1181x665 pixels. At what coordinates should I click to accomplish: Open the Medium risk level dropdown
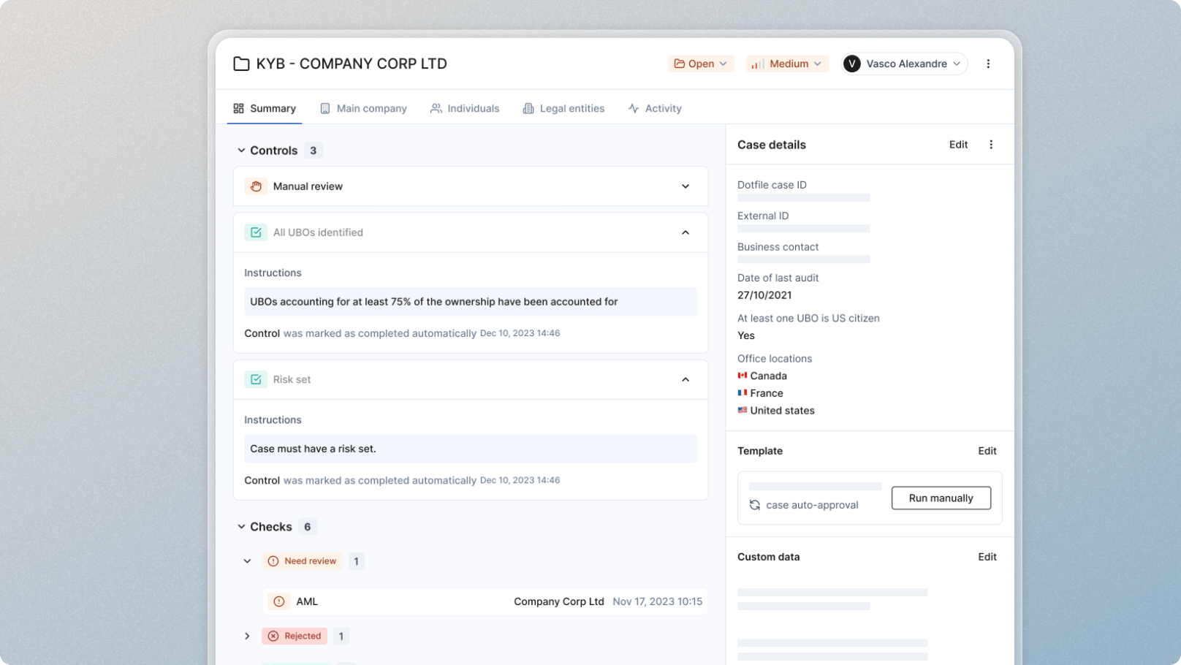787,64
